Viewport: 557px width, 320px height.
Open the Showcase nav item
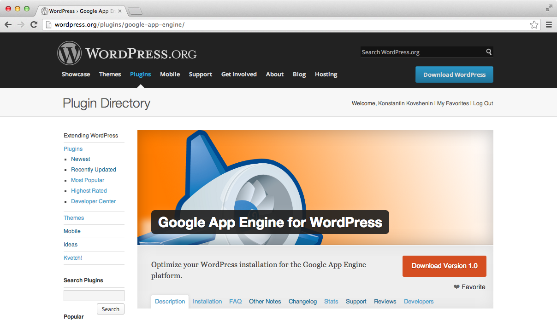pos(76,74)
